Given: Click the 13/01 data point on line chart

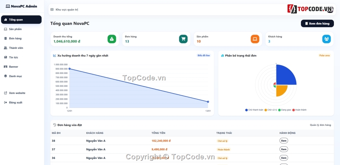Looking at the screenshot, I should [x=208, y=102].
